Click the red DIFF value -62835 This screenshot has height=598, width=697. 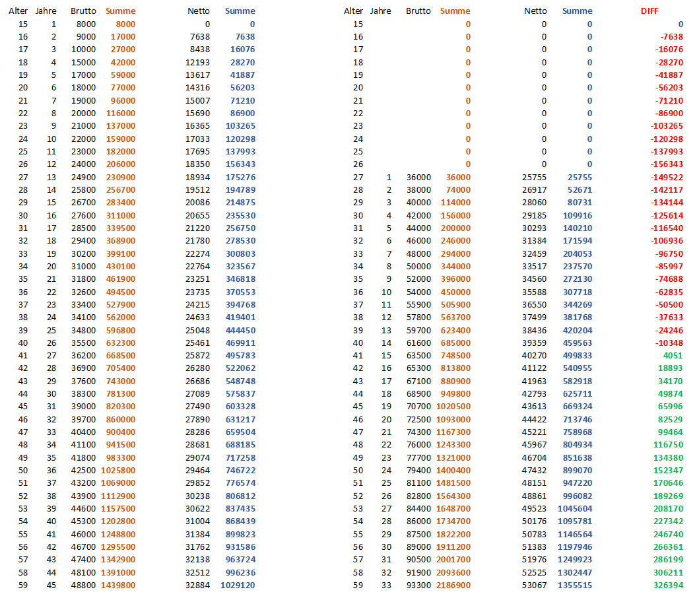669,292
